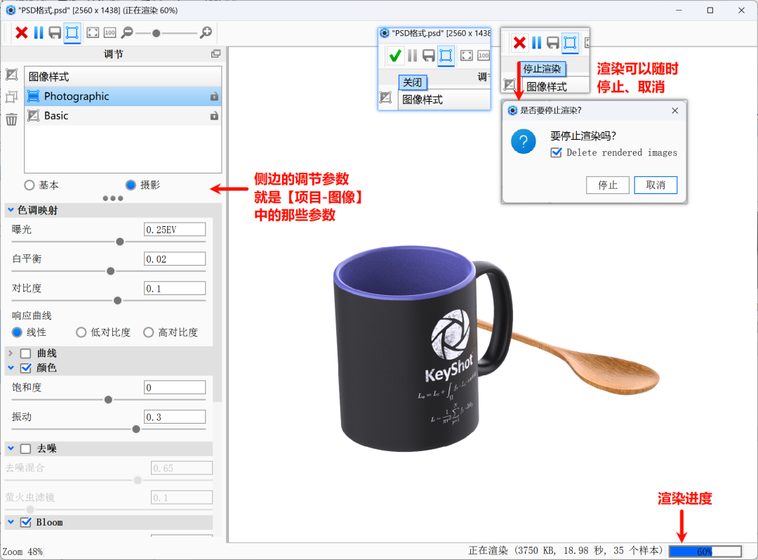Click the pause icon in inset 停止渲染 window
The image size is (758, 560).
[x=537, y=43]
